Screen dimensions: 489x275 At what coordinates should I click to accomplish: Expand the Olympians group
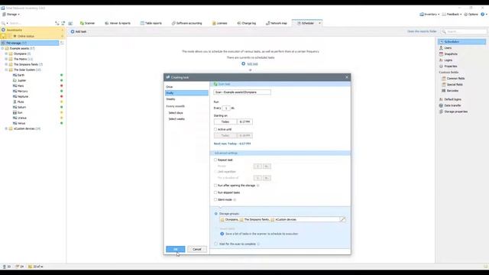(x=6, y=53)
